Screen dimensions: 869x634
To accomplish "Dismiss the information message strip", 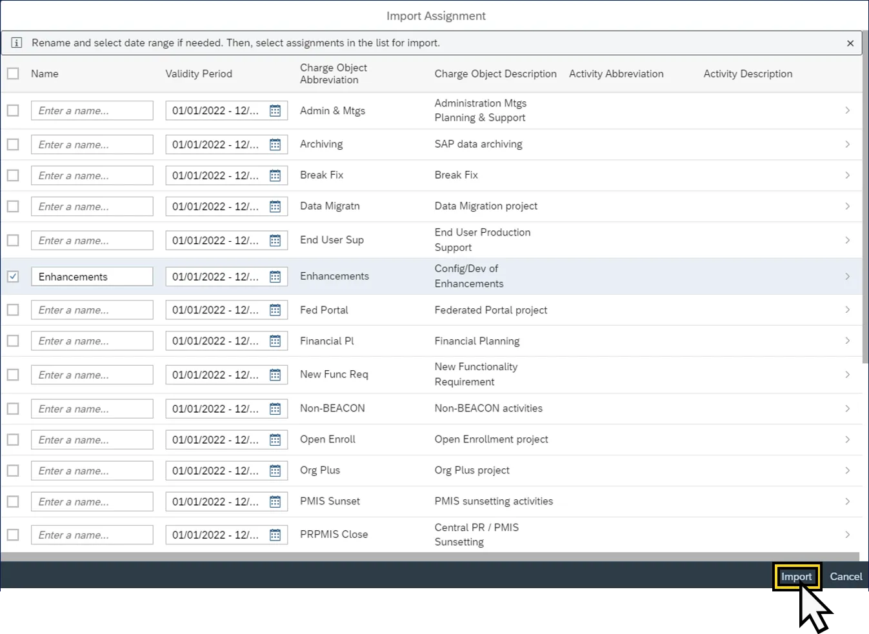I will pos(850,43).
